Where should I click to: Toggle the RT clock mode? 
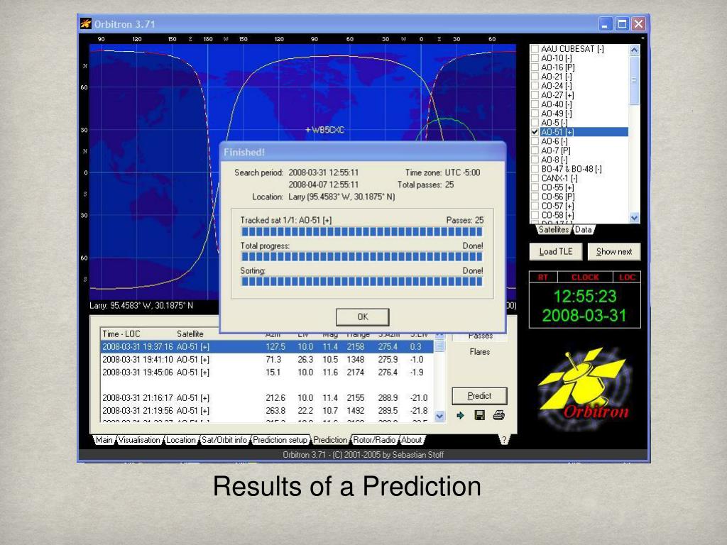coord(543,277)
